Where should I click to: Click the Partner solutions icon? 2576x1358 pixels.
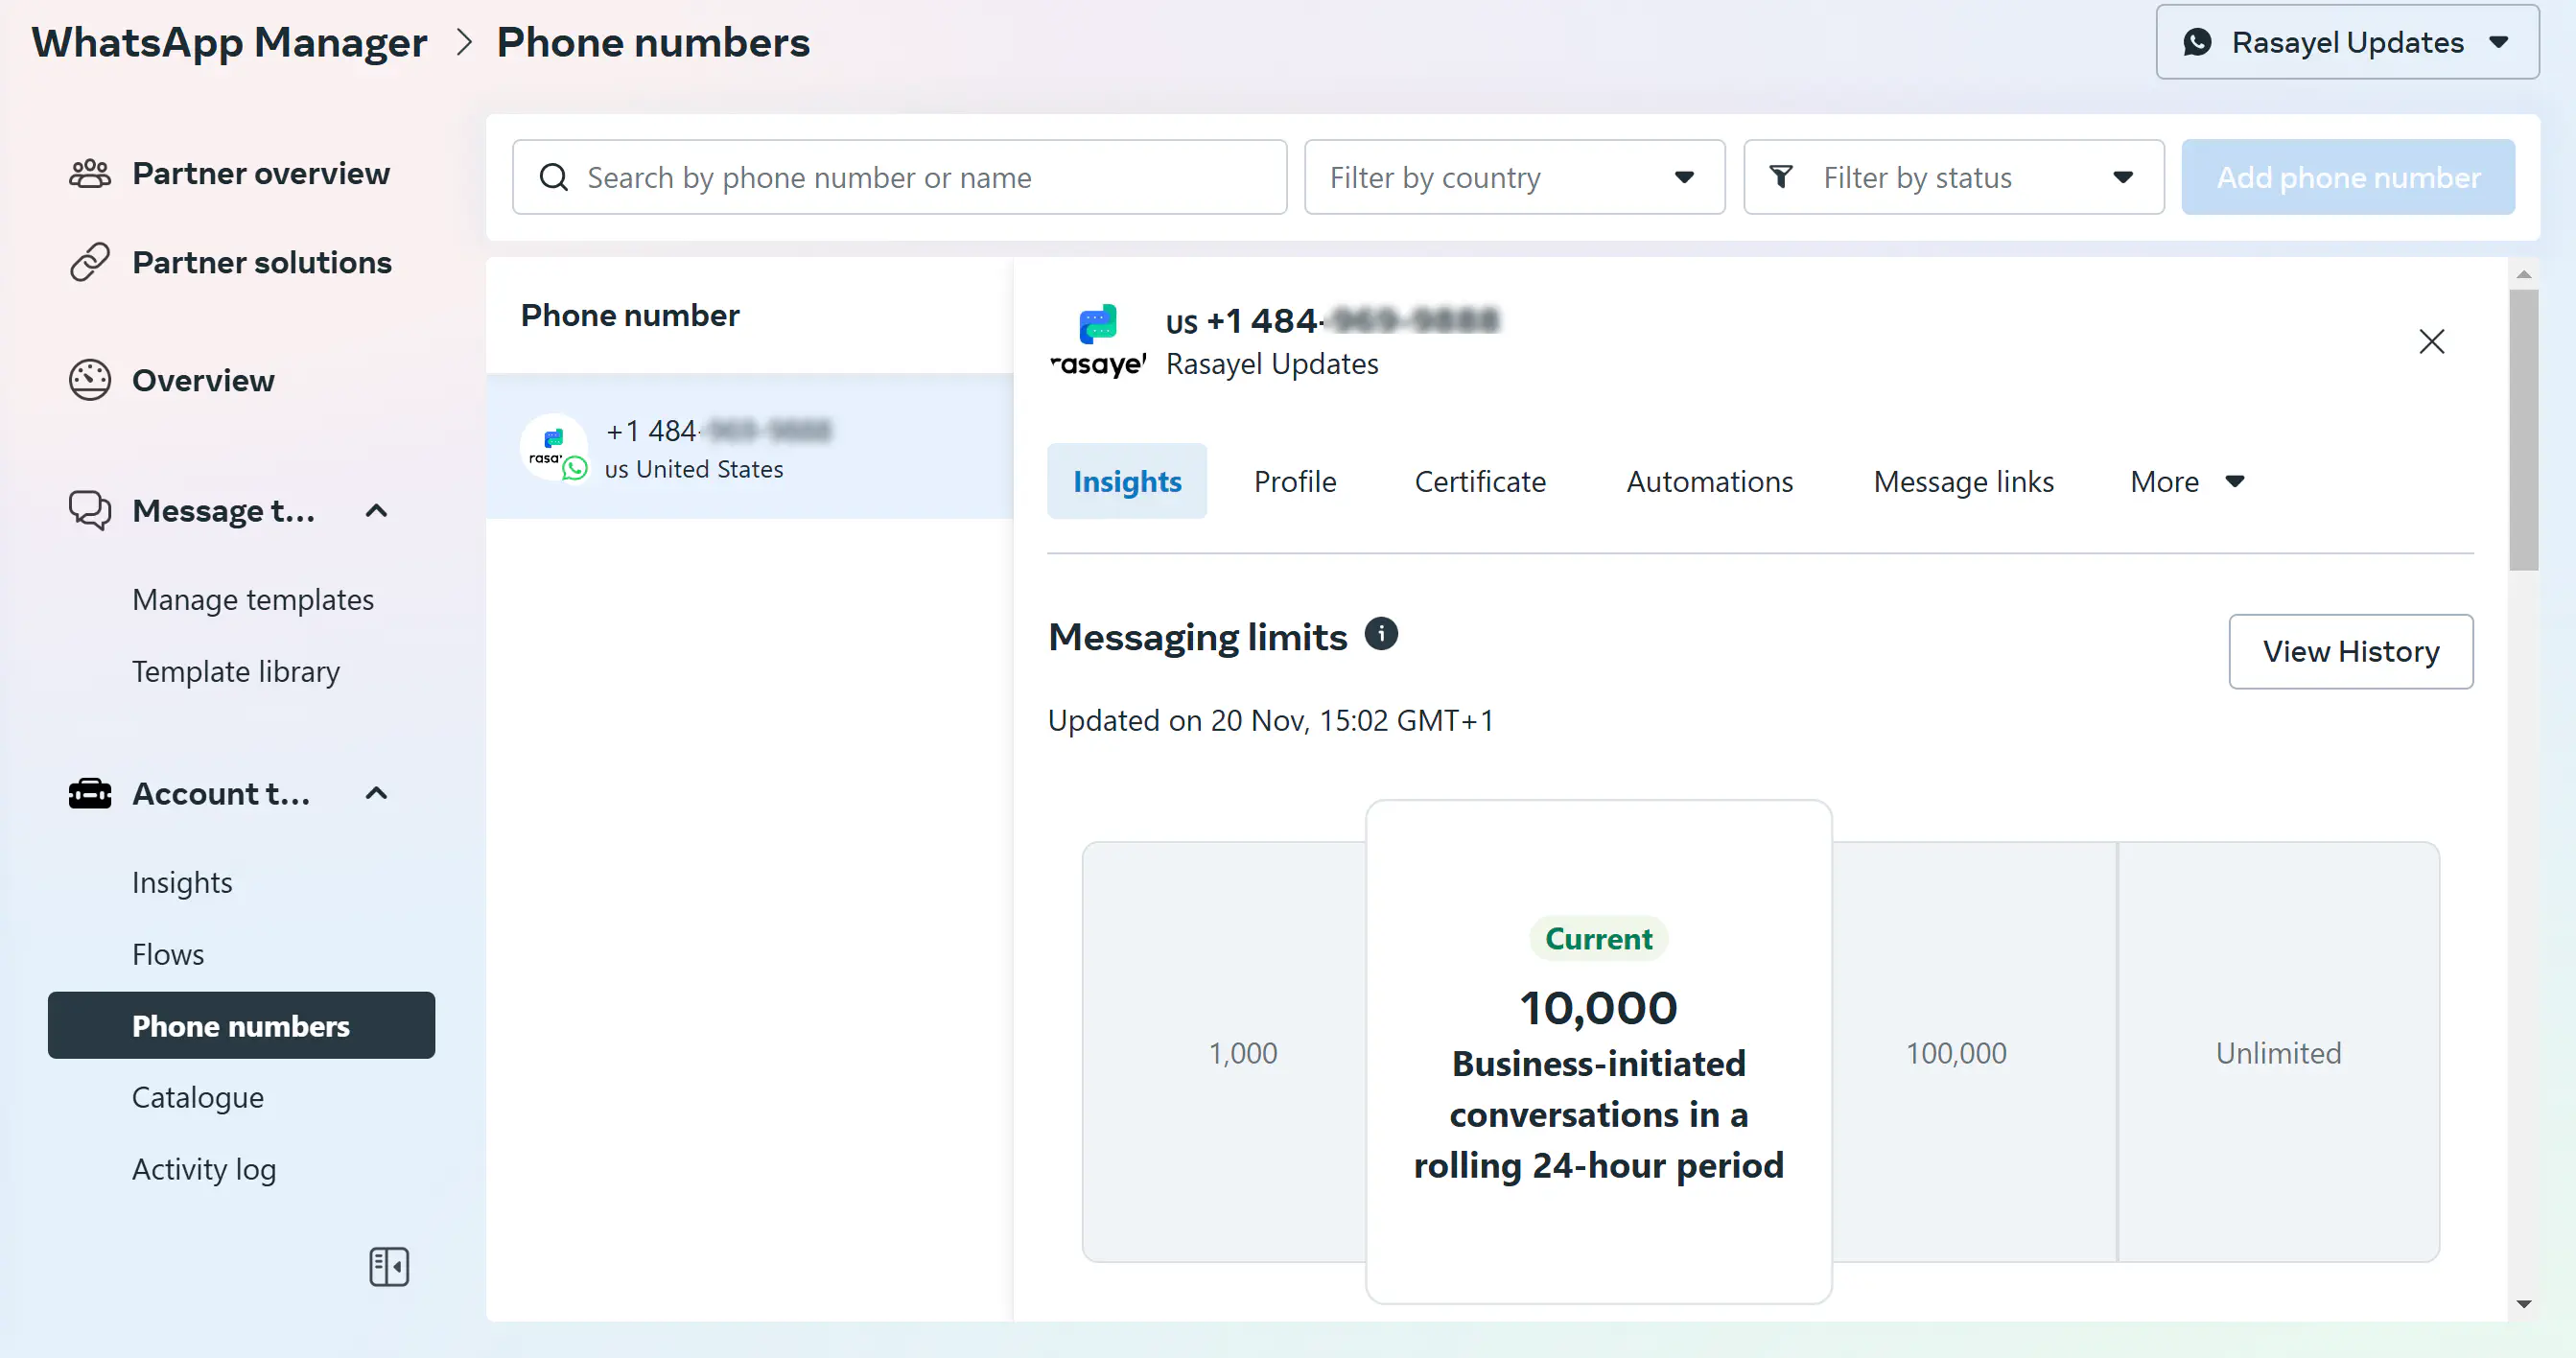pos(88,263)
